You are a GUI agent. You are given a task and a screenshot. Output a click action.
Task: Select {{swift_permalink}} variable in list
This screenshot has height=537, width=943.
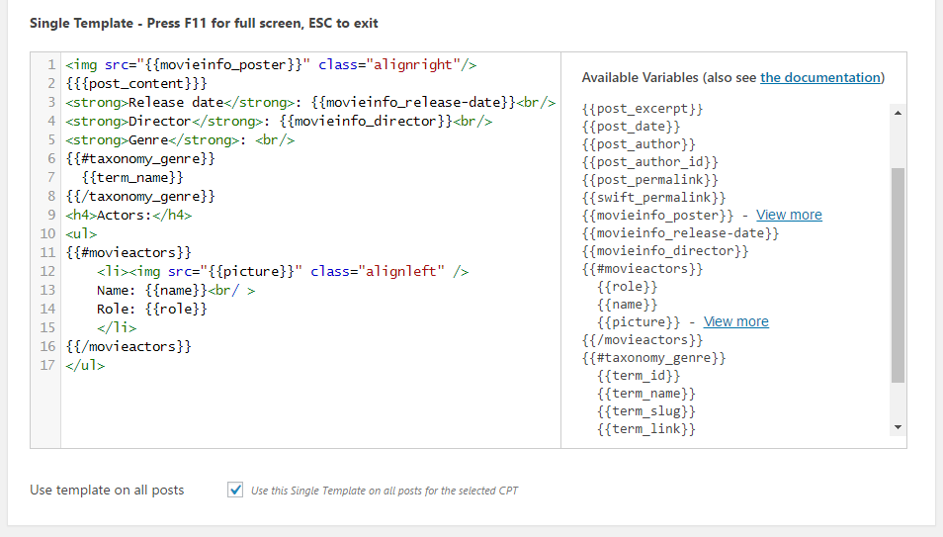point(653,198)
